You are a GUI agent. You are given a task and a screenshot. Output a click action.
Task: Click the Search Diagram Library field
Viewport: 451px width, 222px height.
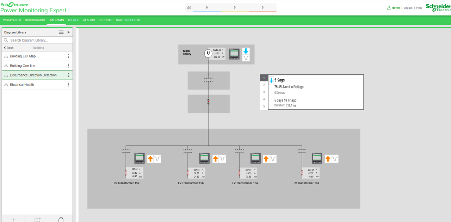39,40
